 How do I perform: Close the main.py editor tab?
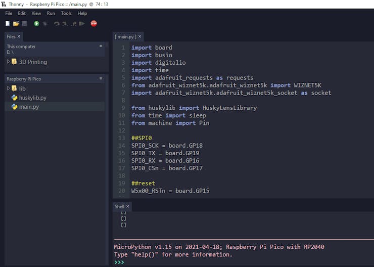(x=140, y=36)
